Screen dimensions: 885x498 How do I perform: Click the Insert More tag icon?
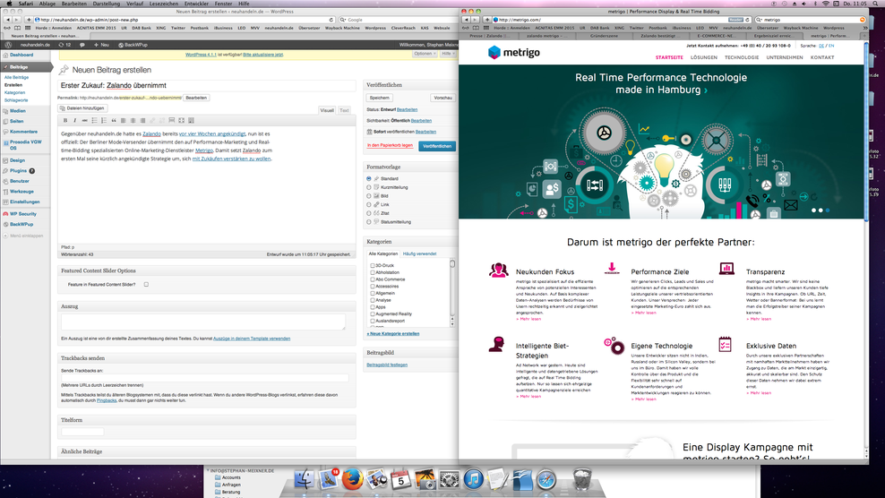click(172, 120)
